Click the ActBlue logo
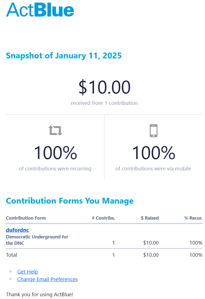205x299 pixels. tap(40, 10)
